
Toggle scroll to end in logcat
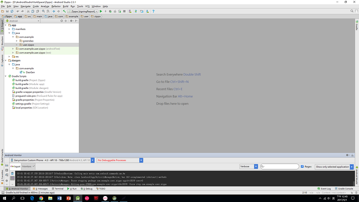pos(12,178)
